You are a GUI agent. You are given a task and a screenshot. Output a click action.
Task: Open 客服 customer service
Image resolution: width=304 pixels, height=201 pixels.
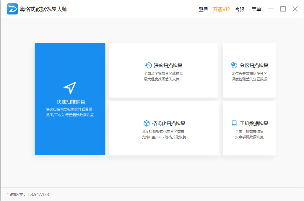239,9
